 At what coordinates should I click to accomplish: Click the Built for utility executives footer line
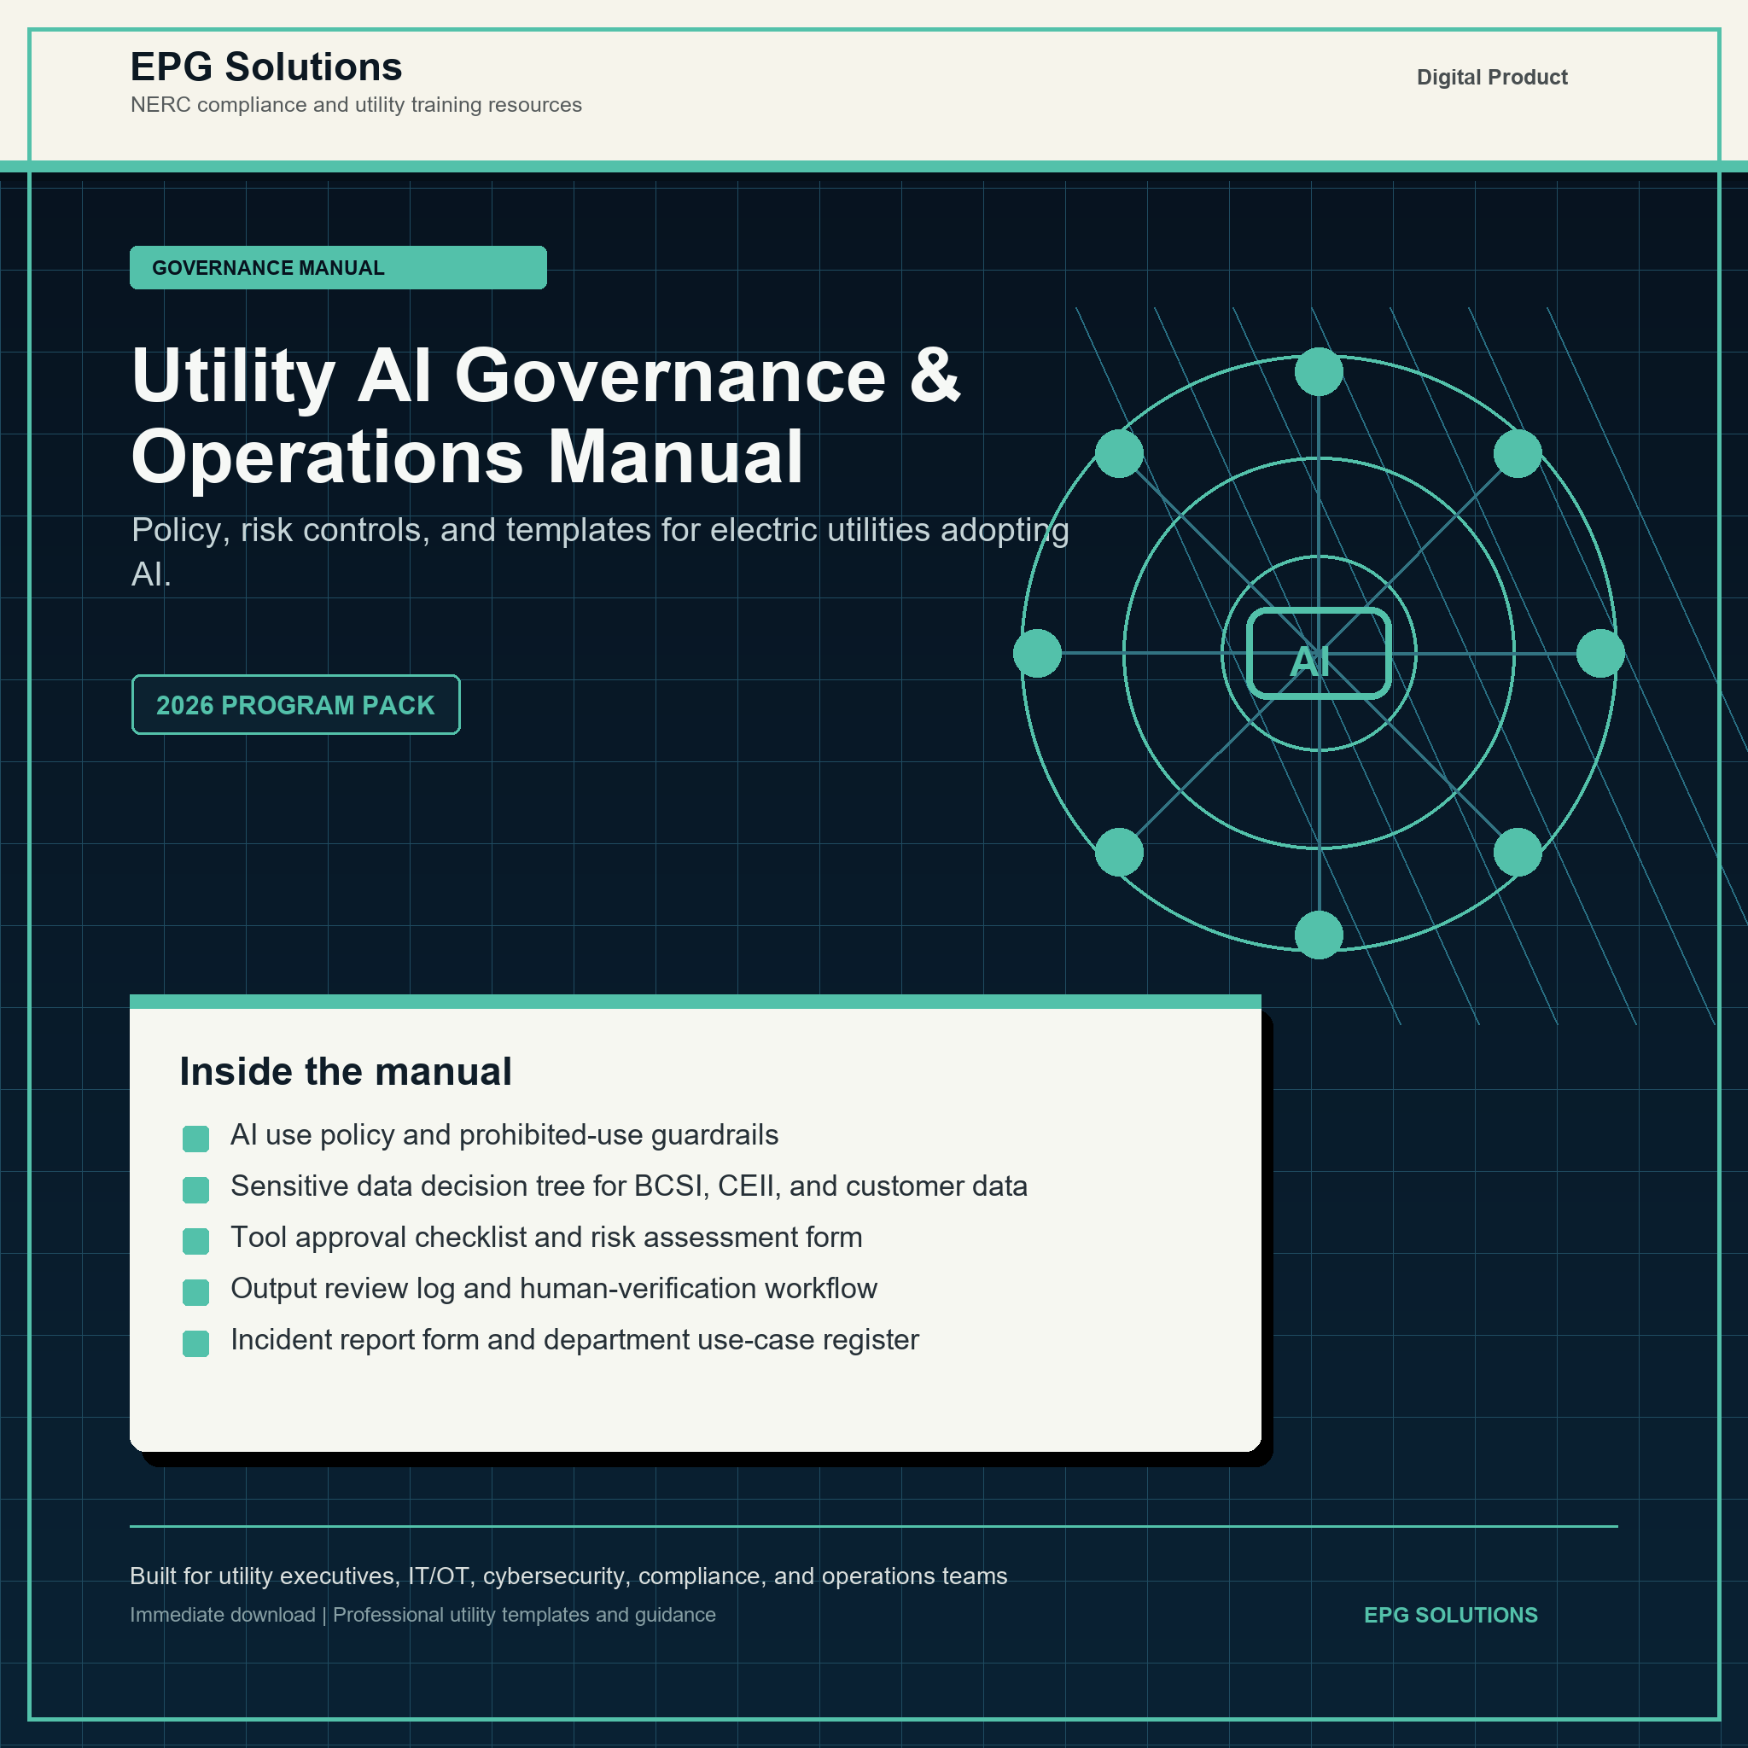tap(568, 1576)
